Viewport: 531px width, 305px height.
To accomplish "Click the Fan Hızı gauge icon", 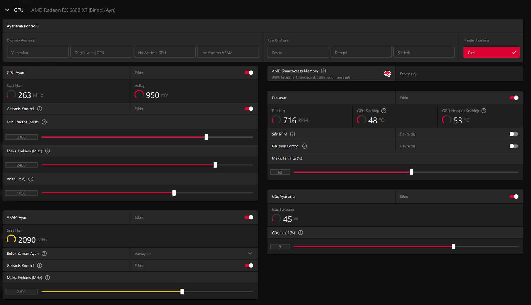I will (x=276, y=120).
